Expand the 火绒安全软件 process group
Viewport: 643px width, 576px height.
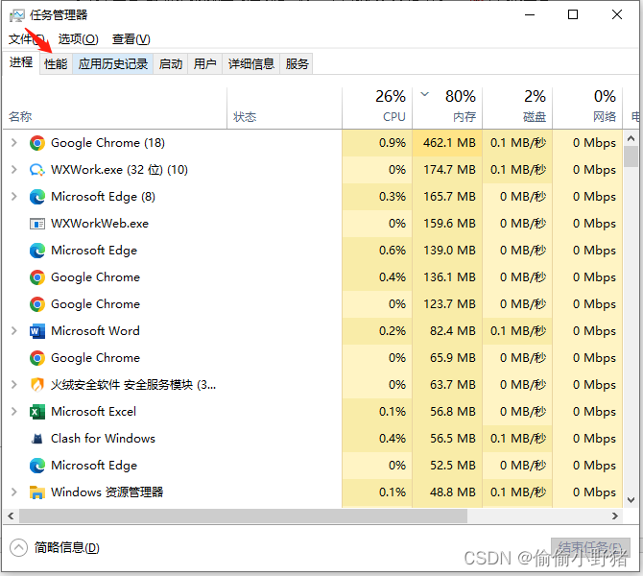point(14,384)
